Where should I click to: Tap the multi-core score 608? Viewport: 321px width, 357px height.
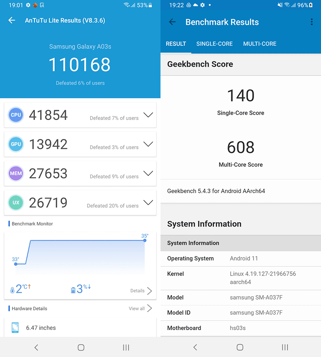click(241, 147)
